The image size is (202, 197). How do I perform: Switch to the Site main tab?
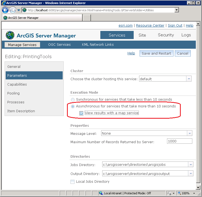coord(142,35)
